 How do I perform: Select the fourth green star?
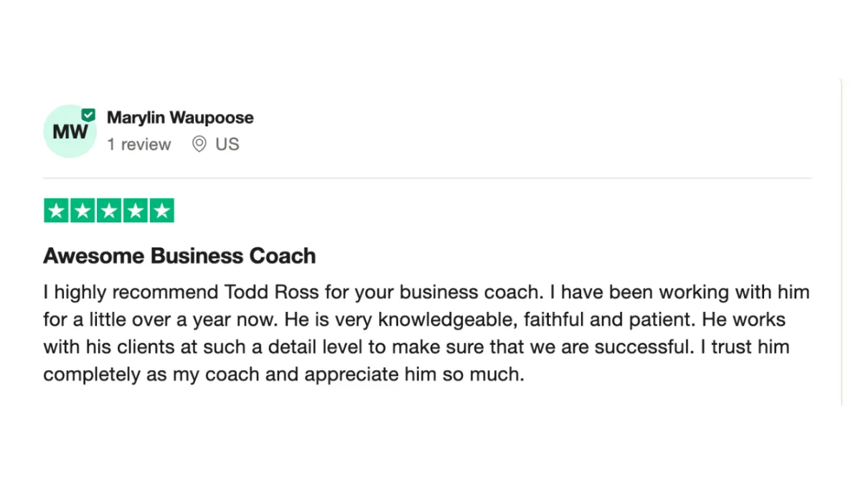click(135, 211)
